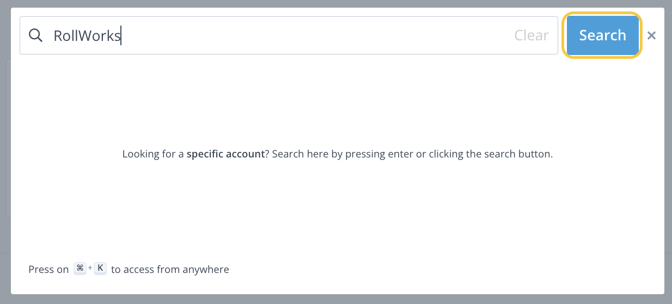Place cursor after the RollWorks text
Screen dimensions: 672x304
[x=122, y=36]
